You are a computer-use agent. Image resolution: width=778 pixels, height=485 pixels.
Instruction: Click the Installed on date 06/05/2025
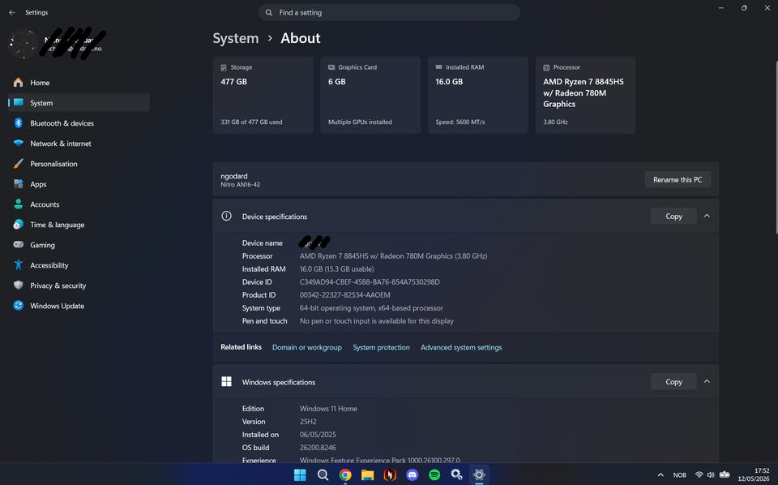[x=318, y=435]
